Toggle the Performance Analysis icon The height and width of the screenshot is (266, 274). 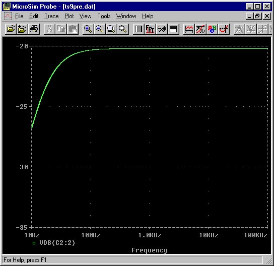(x=162, y=29)
